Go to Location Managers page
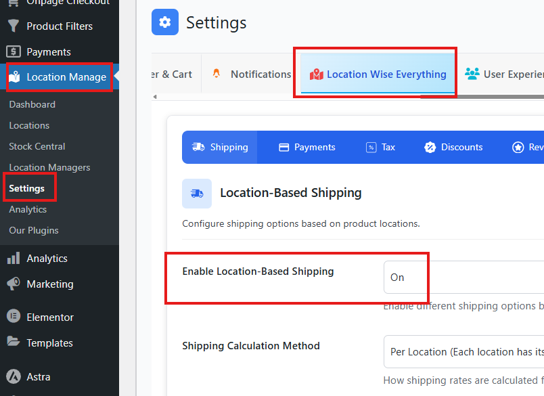 tap(49, 167)
